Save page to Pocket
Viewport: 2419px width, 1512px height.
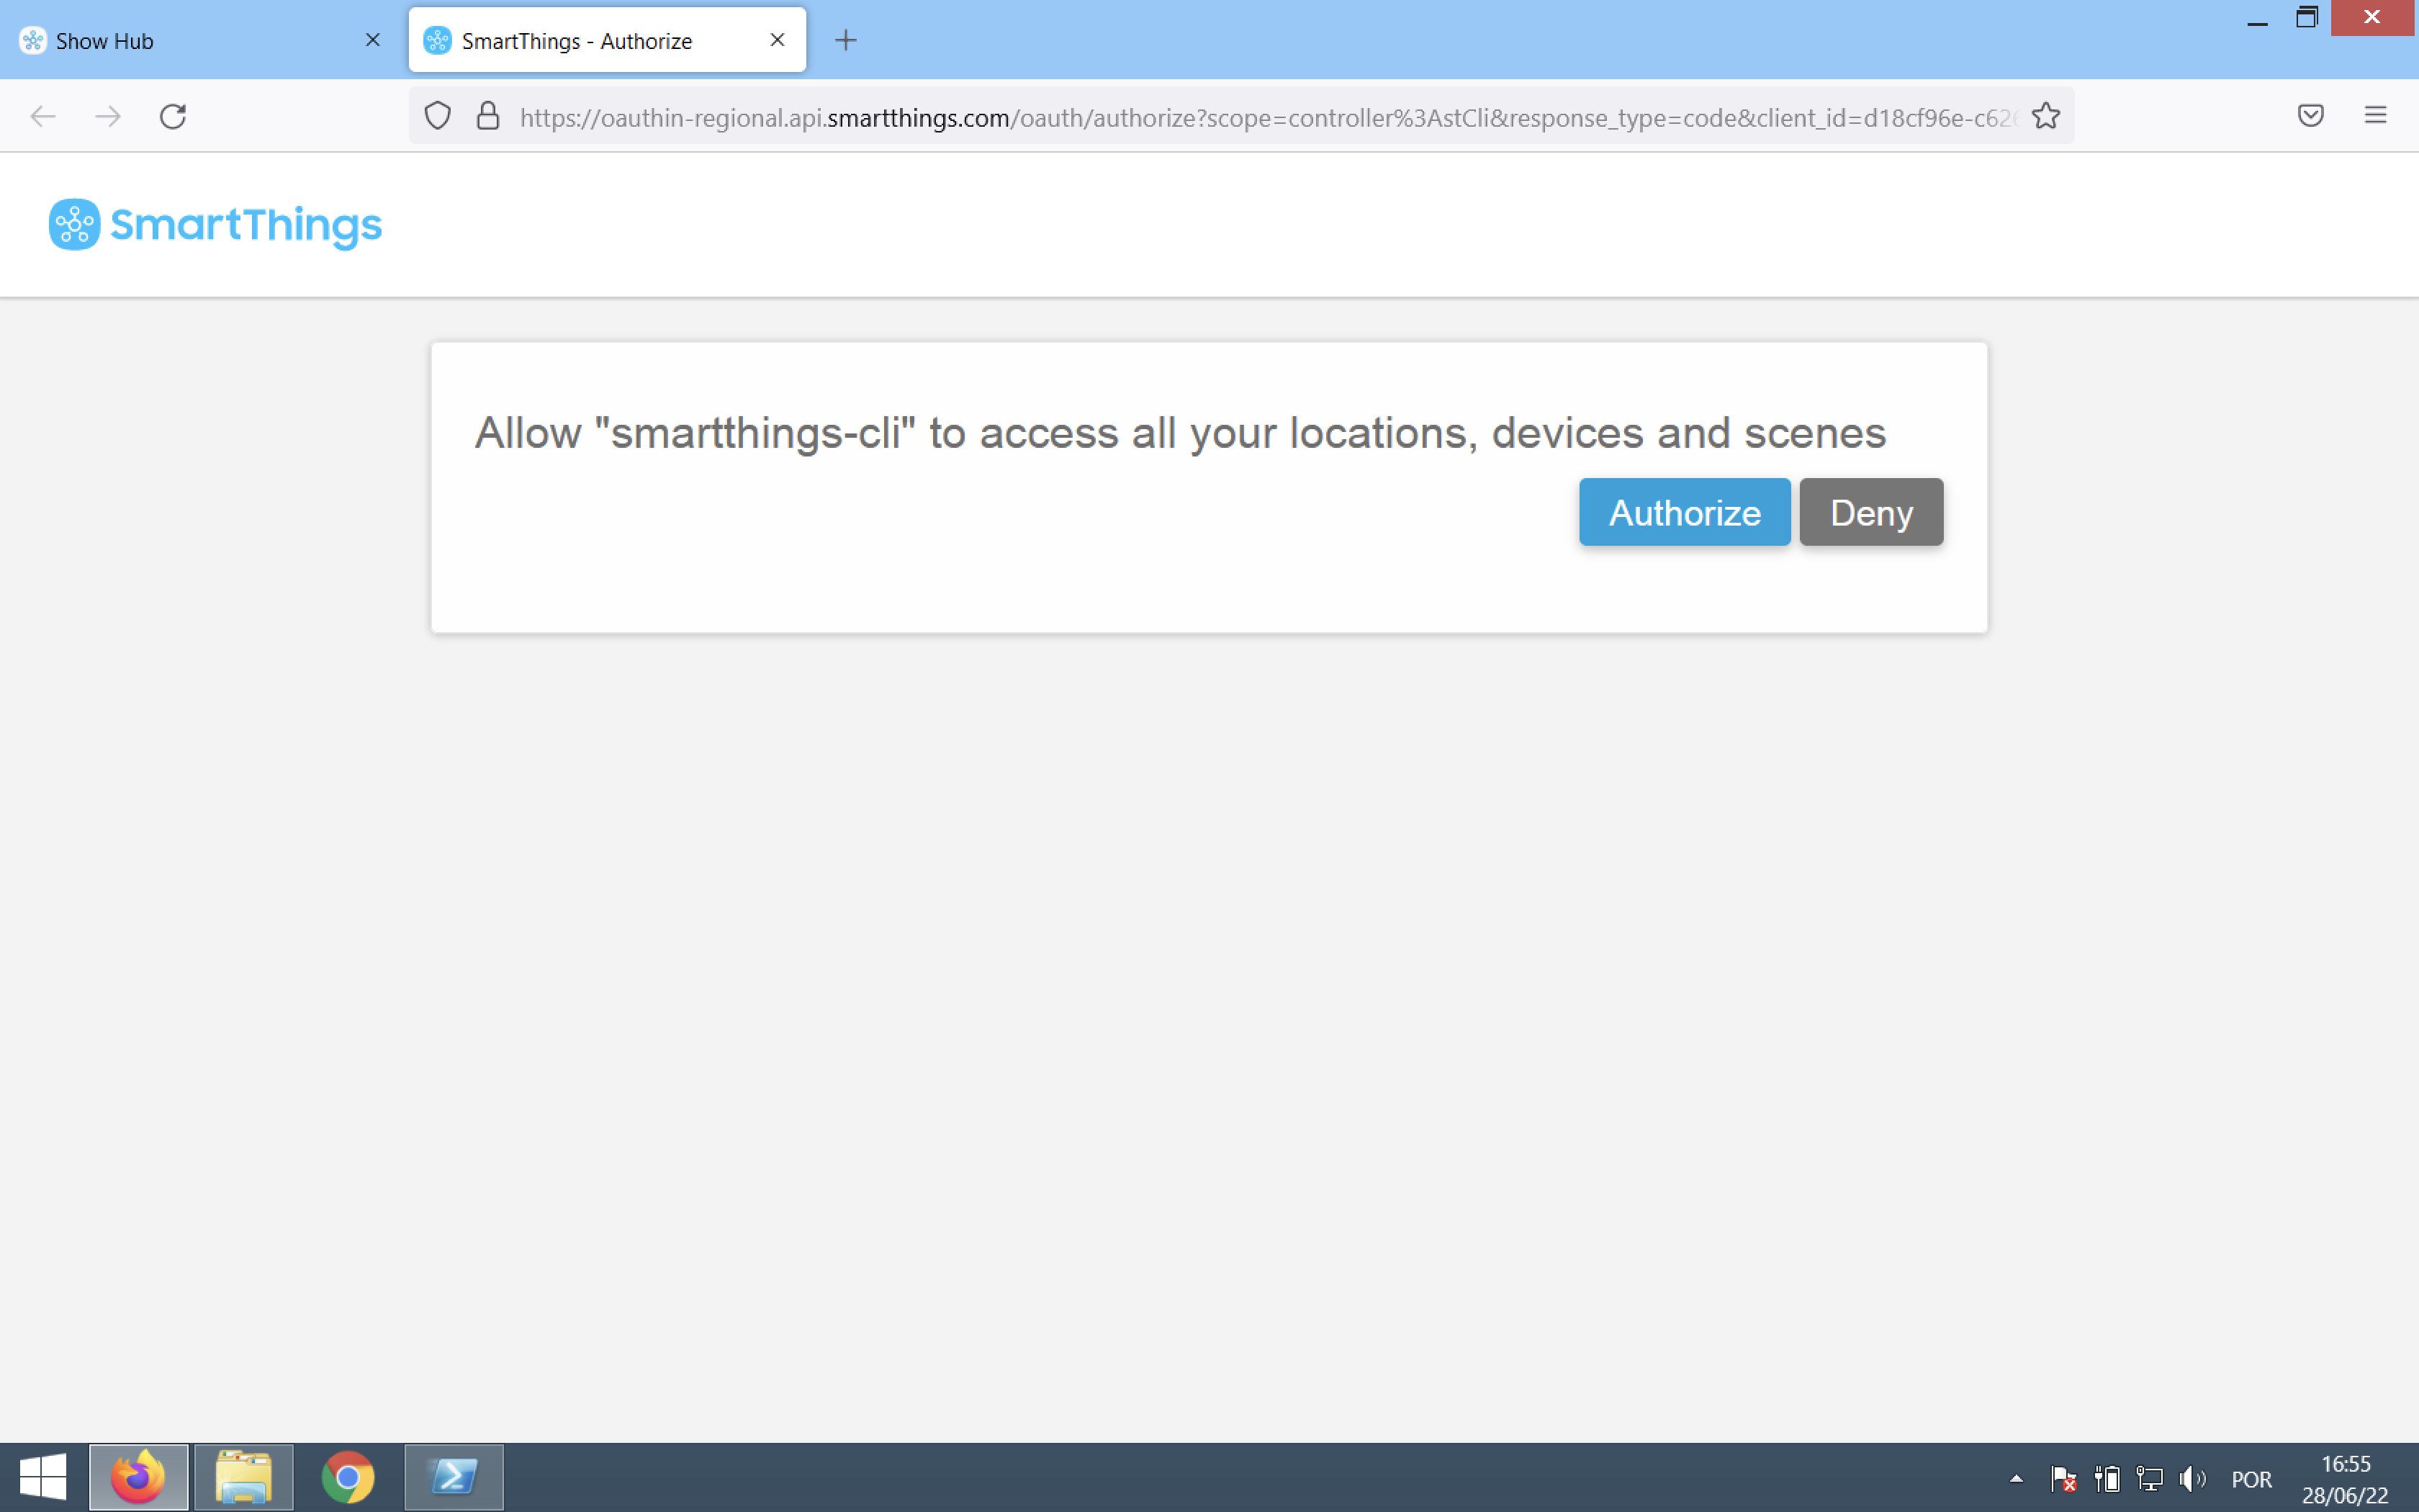pos(2310,116)
